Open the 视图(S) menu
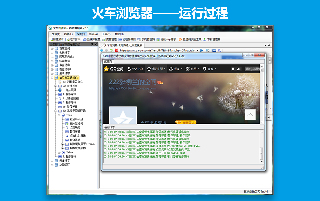 81,34
